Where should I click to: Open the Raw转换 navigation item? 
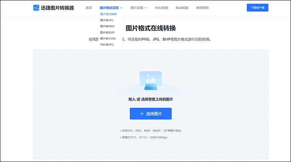182,8
